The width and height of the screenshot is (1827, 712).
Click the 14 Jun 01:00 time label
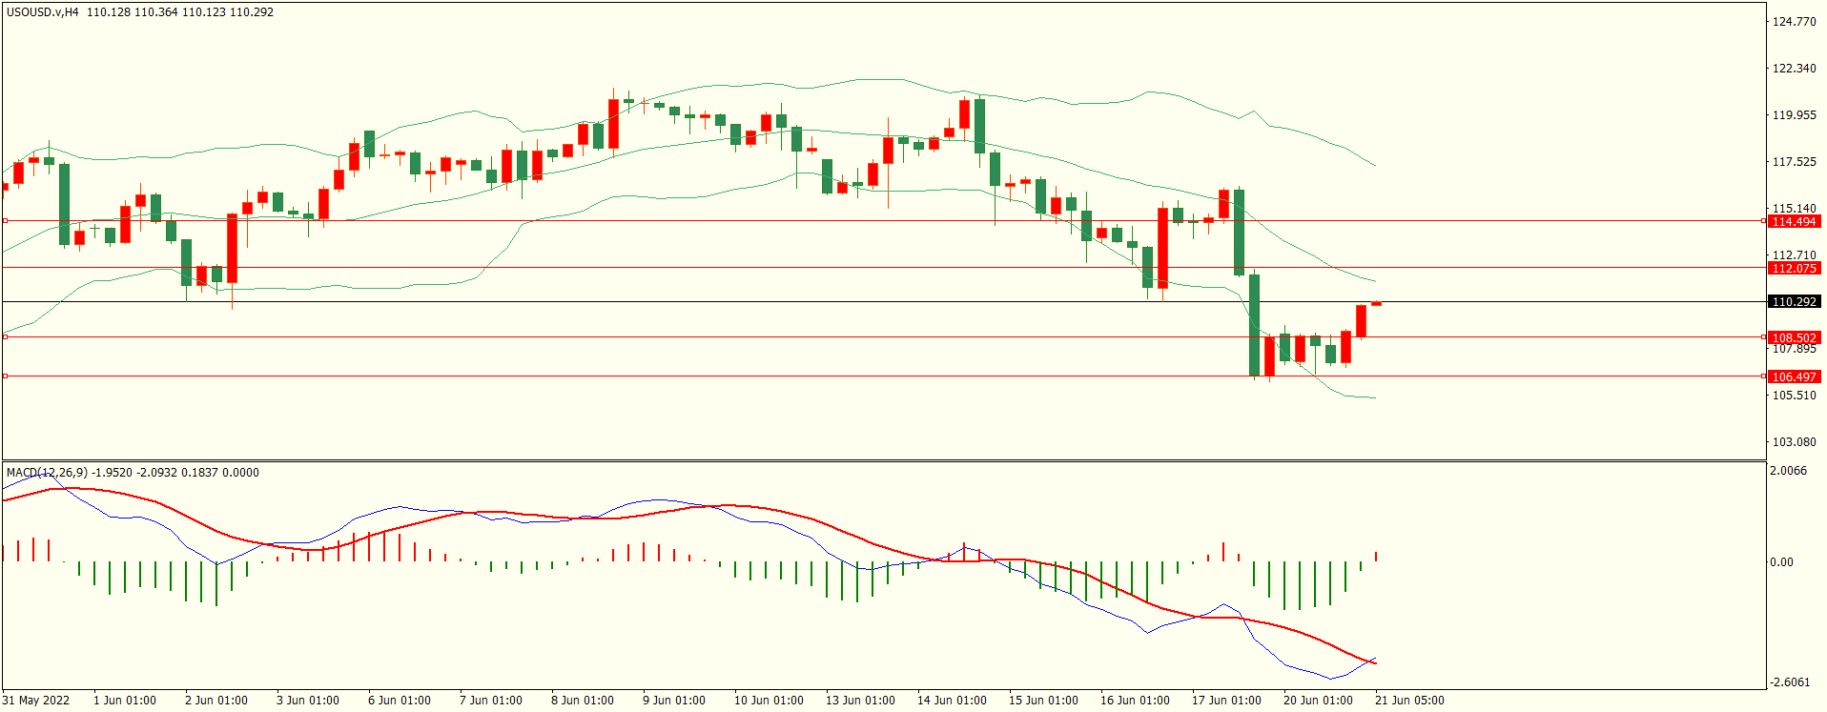[x=952, y=700]
